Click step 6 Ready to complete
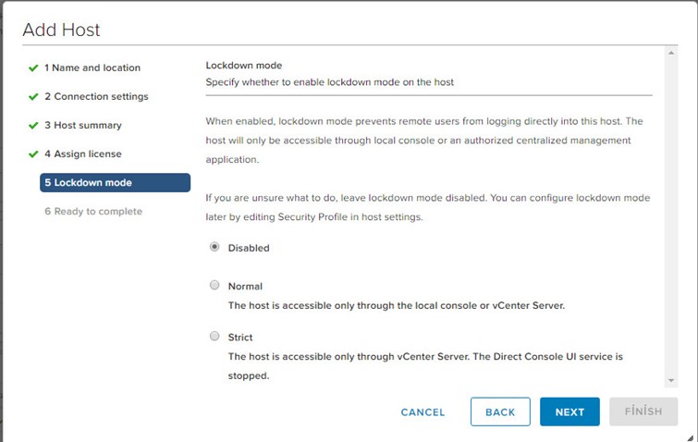 (93, 212)
